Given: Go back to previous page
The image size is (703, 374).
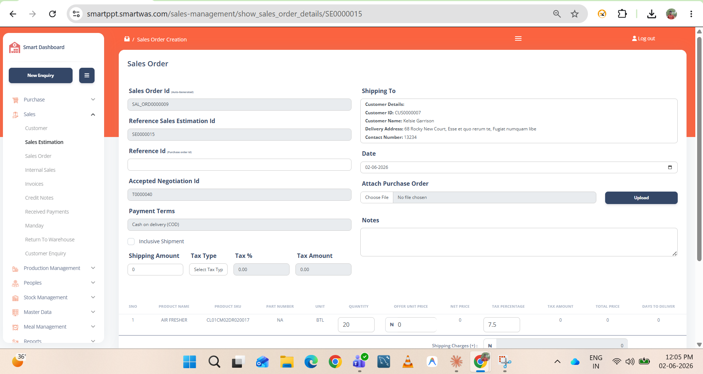Looking at the screenshot, I should [x=13, y=14].
